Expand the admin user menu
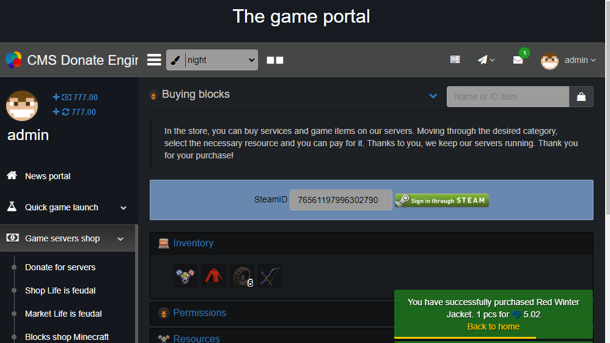 [x=568, y=60]
